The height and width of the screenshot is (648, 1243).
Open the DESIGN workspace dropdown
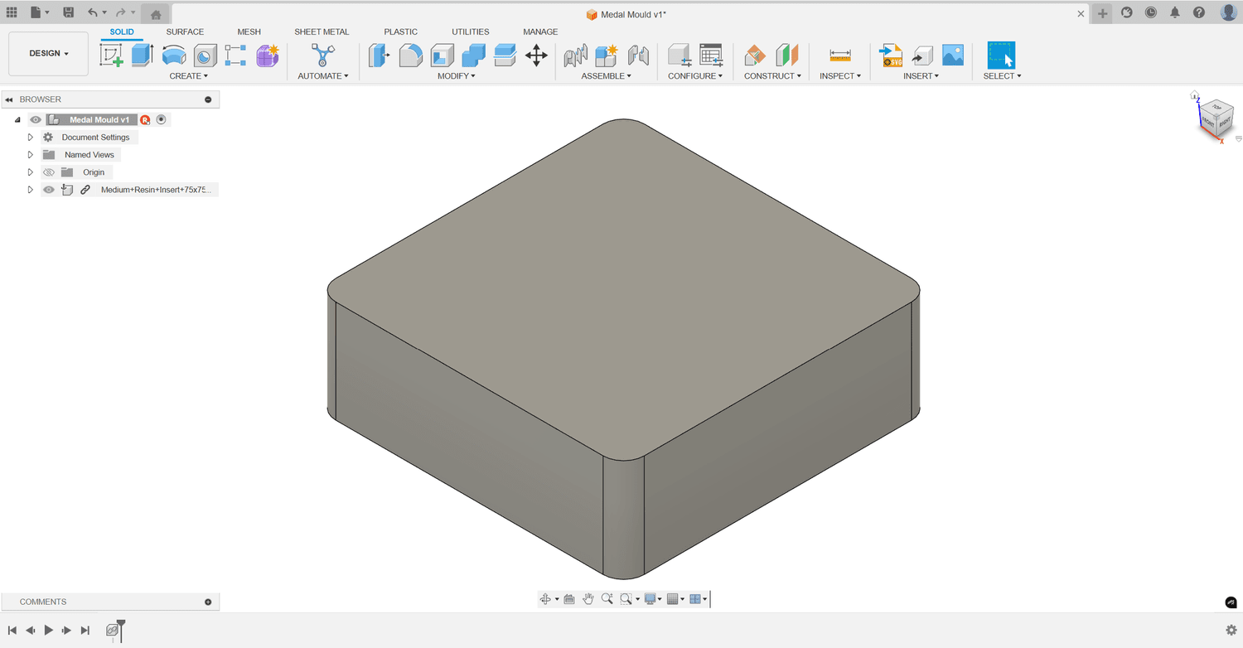49,53
